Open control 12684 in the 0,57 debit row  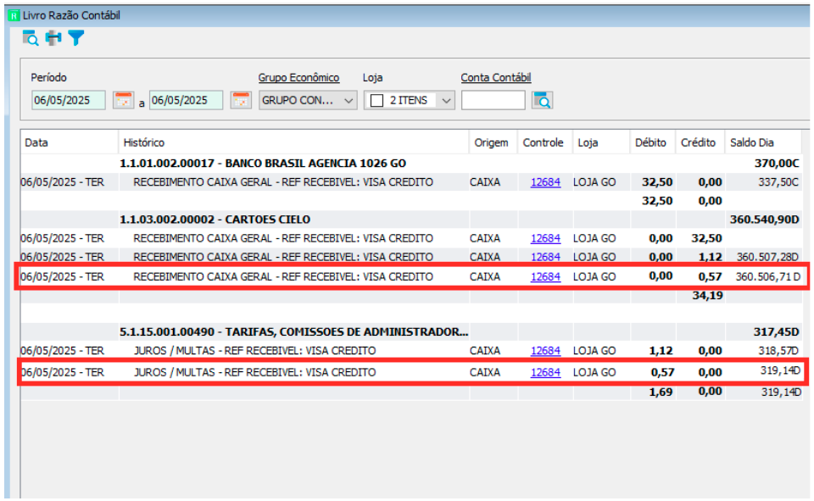(x=545, y=372)
